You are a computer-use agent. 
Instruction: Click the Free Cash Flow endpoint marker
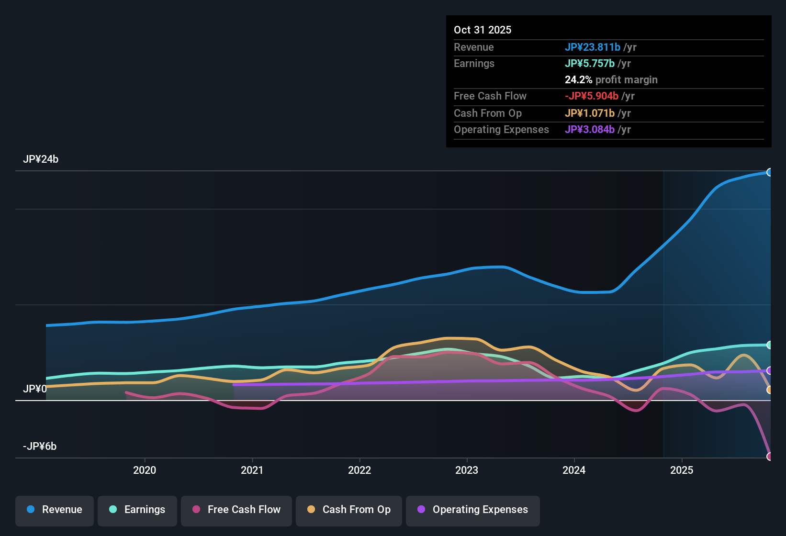[769, 457]
